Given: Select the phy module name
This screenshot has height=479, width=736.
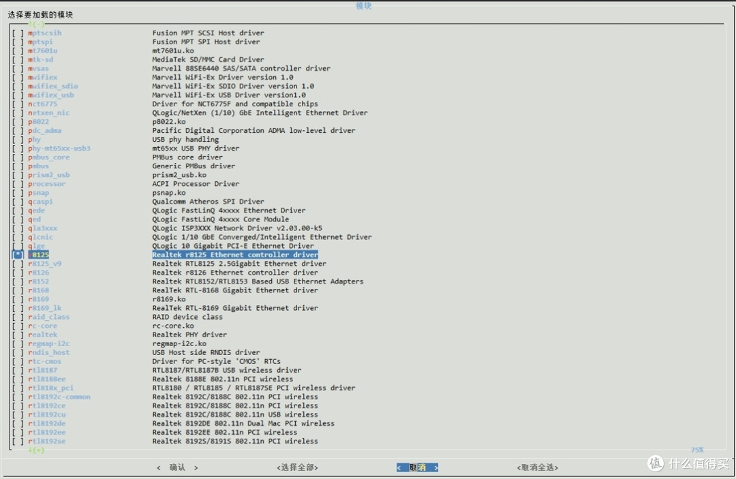Looking at the screenshot, I should coord(34,140).
